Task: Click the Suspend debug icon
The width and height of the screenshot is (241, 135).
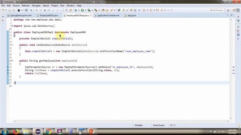Action: pos(41,10)
